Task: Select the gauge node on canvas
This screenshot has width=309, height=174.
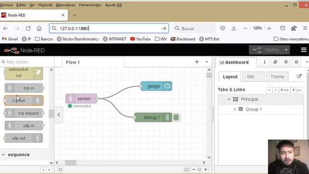Action: click(156, 86)
